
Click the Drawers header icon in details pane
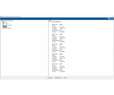click(50, 21)
